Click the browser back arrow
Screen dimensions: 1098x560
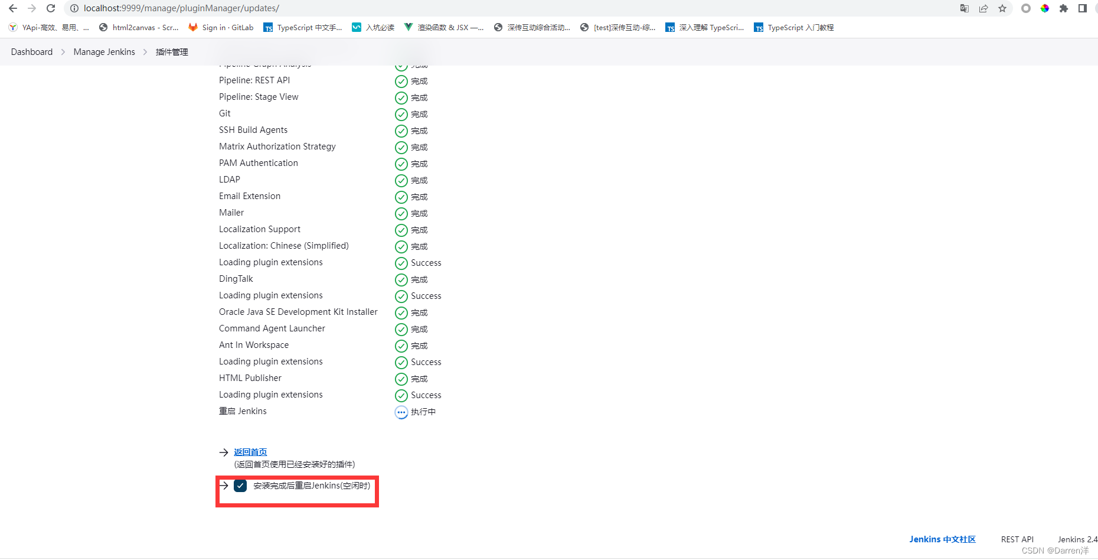tap(13, 8)
